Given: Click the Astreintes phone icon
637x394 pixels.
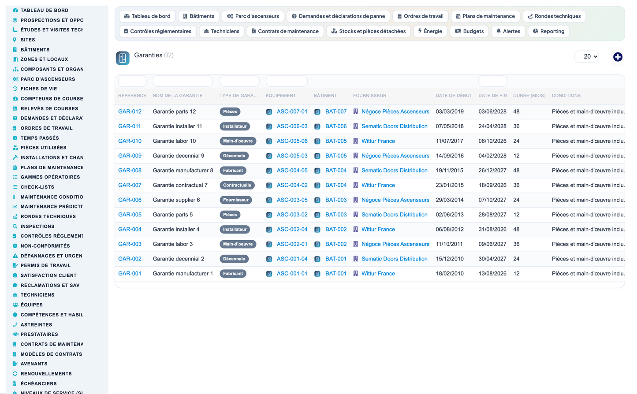Looking at the screenshot, I should point(15,325).
